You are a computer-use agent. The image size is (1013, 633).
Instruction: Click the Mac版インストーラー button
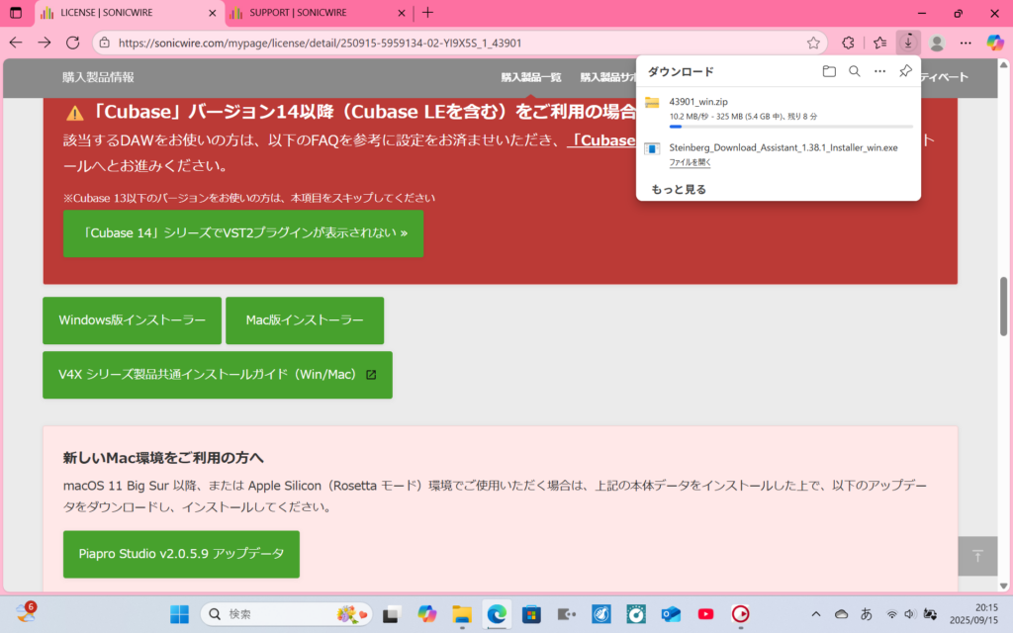click(305, 320)
